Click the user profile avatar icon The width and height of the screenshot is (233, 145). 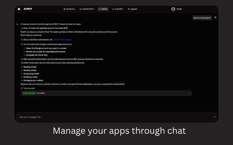click(173, 9)
